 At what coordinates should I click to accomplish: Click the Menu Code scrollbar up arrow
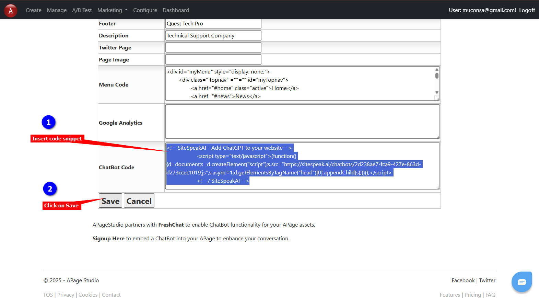[x=437, y=69]
